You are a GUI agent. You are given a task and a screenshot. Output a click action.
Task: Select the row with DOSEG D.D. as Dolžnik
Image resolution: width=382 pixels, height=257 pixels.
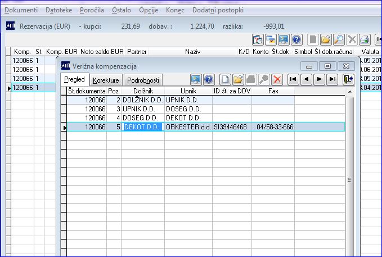tap(206, 118)
